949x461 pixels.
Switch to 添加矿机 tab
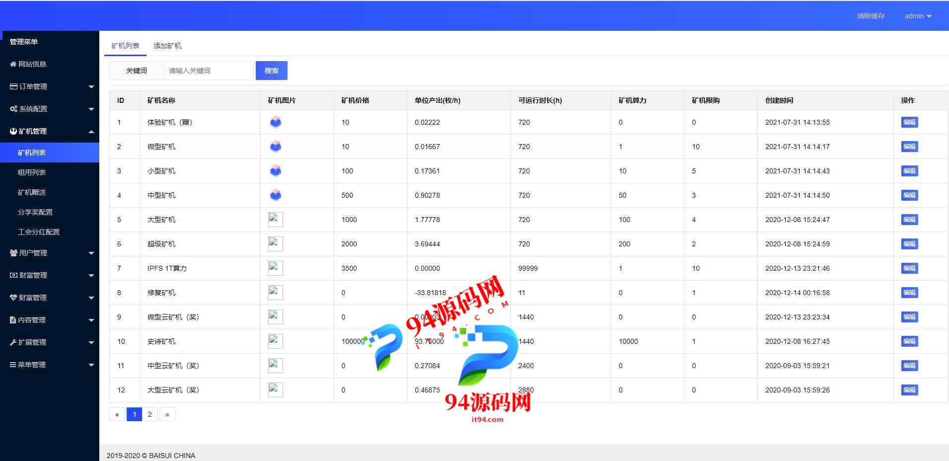pos(167,46)
